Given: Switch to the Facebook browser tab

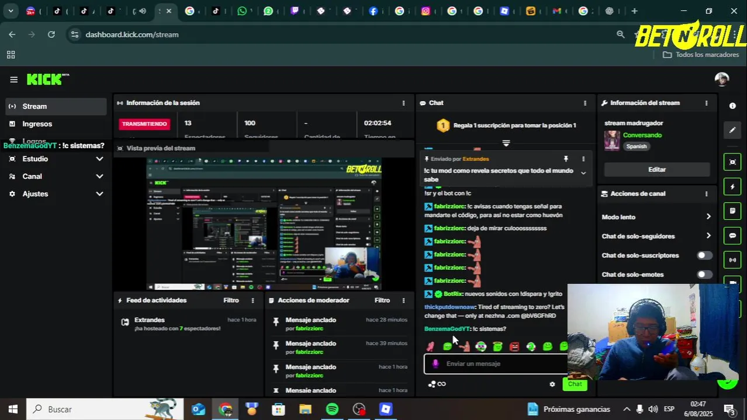Looking at the screenshot, I should pyautogui.click(x=373, y=11).
